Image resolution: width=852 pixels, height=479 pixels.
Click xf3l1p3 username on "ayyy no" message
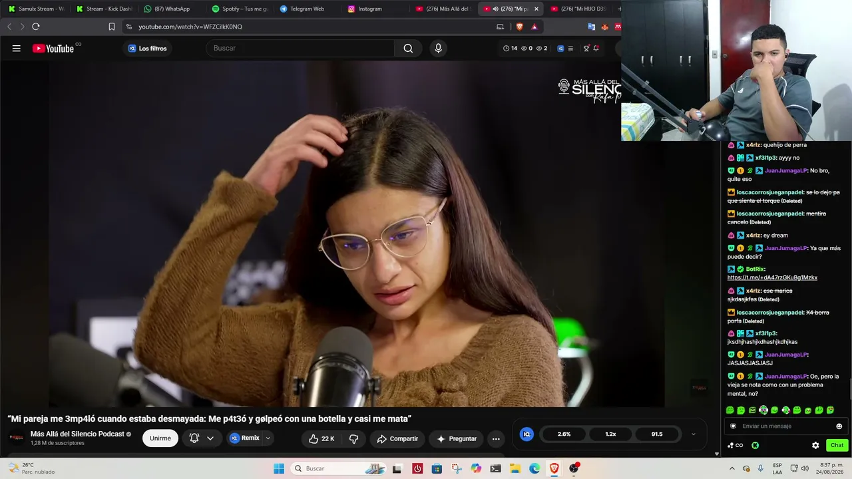[765, 158]
